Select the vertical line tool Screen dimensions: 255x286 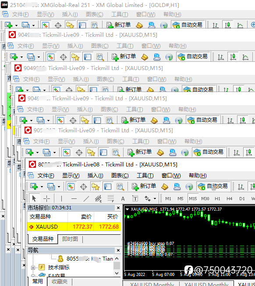pyautogui.click(x=61, y=198)
